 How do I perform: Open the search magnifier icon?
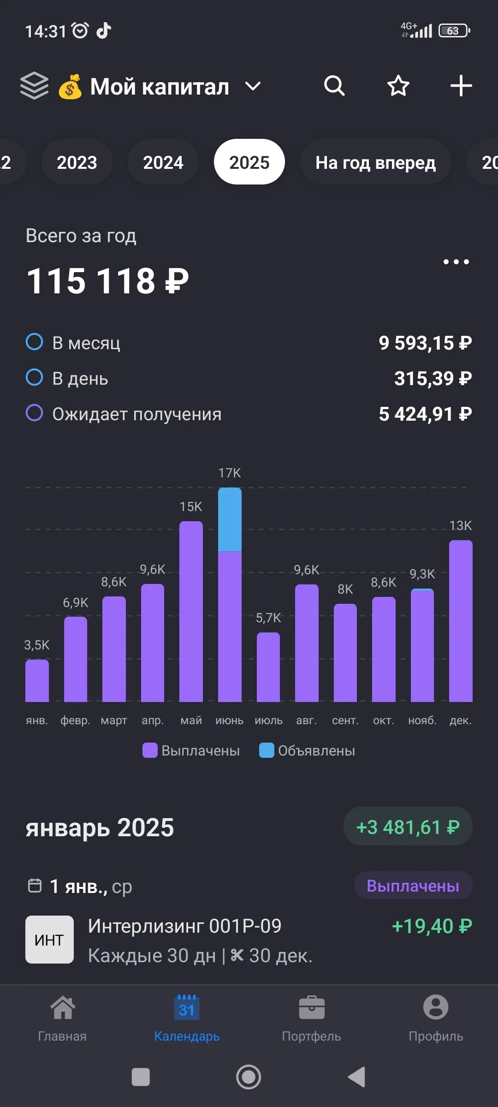[x=334, y=86]
